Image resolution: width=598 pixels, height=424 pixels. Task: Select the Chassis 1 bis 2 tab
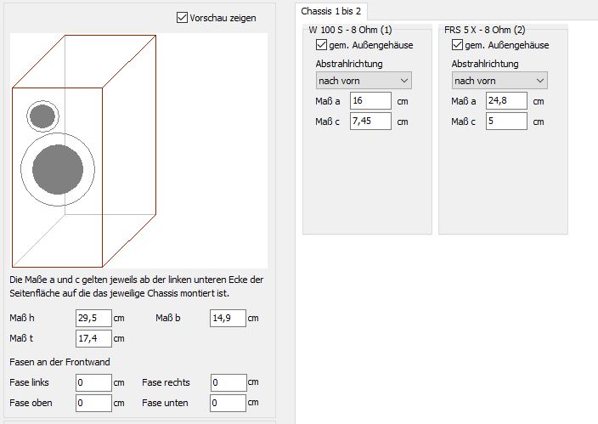click(x=330, y=11)
